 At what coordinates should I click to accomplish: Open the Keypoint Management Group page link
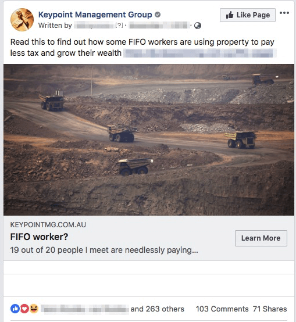95,15
